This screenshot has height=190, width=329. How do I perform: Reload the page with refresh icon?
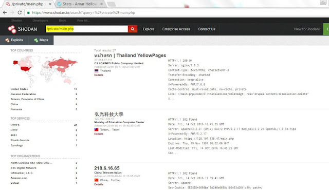point(20,12)
